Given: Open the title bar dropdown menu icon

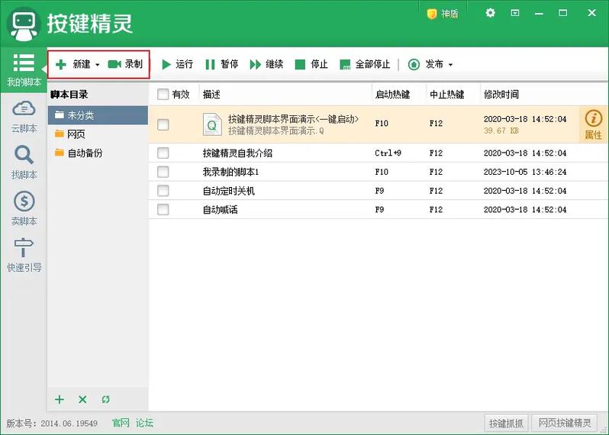Looking at the screenshot, I should pyautogui.click(x=514, y=13).
